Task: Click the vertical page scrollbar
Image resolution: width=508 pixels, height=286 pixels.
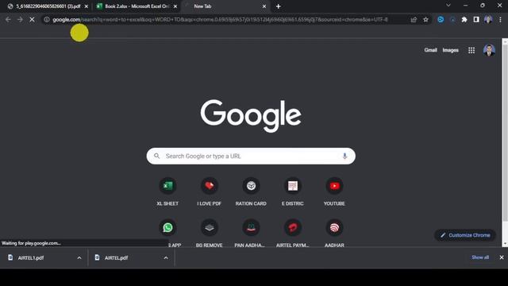Action: [x=505, y=133]
